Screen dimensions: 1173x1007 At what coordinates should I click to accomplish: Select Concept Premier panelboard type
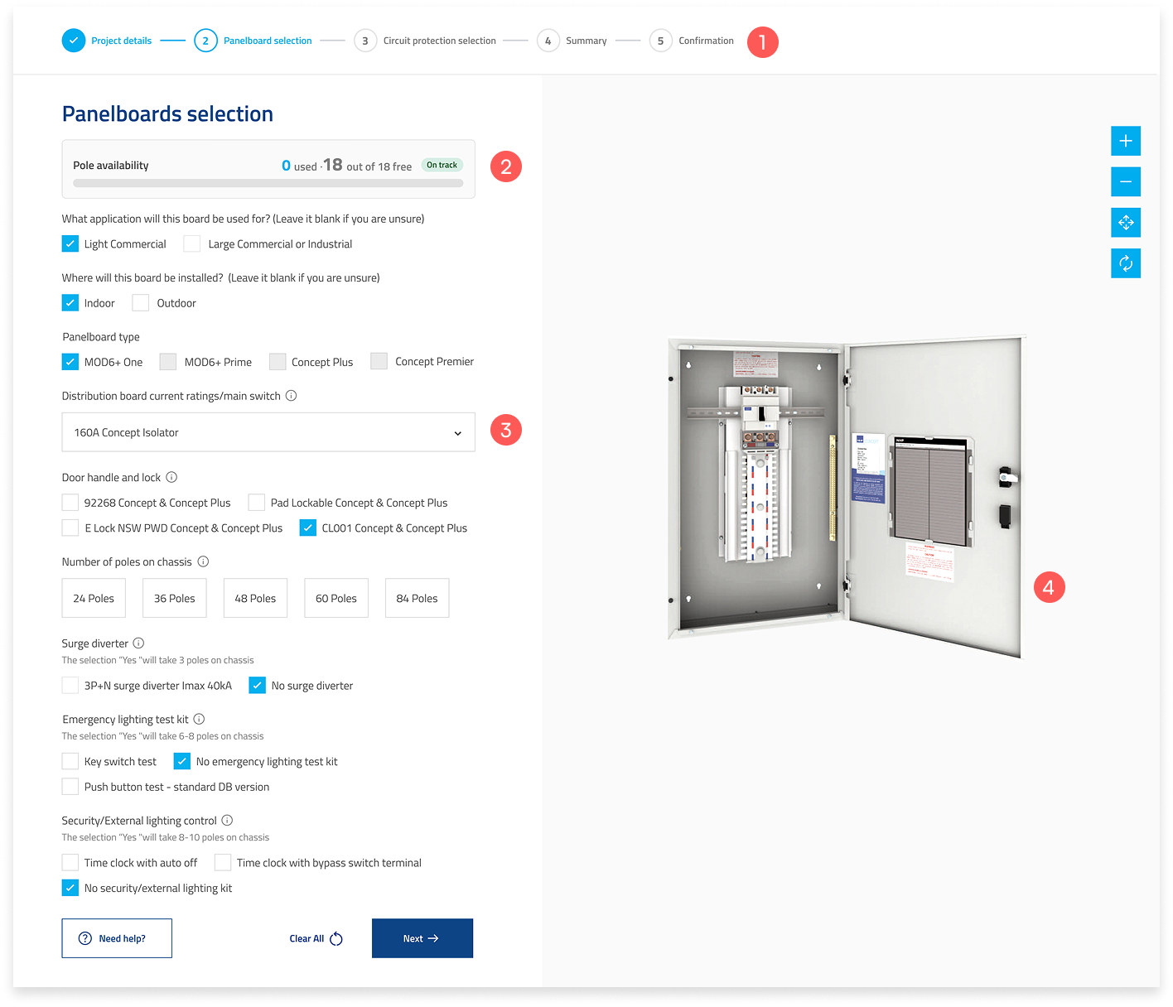tap(379, 361)
